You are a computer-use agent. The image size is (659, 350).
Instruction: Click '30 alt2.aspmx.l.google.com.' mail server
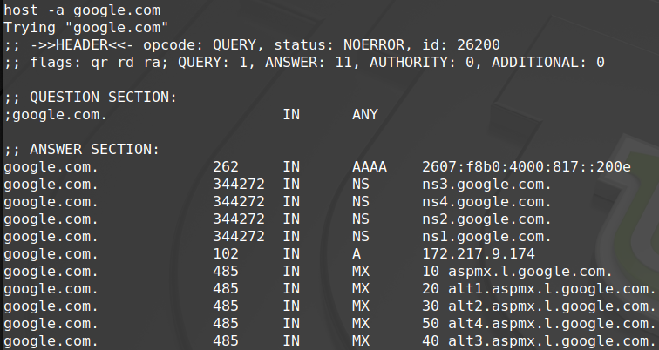(540, 306)
